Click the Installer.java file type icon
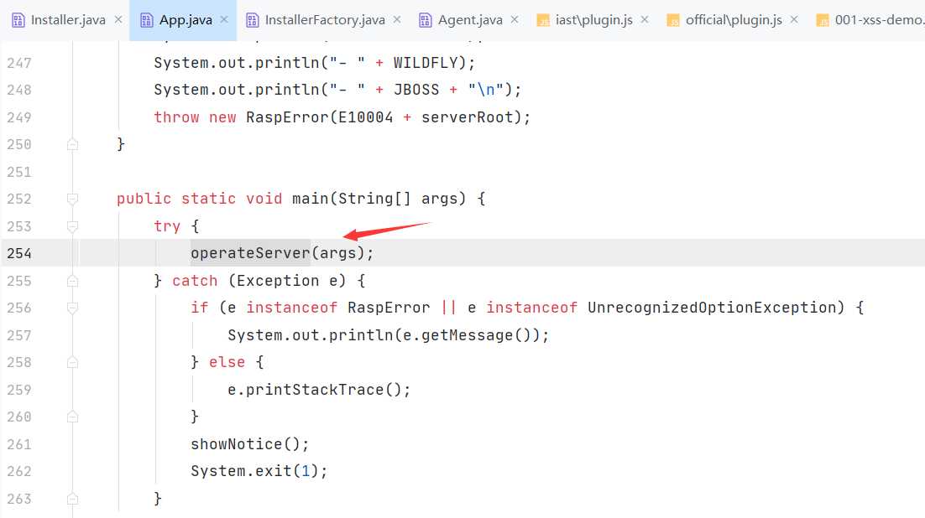Viewport: 925px width, 518px height. coord(18,21)
